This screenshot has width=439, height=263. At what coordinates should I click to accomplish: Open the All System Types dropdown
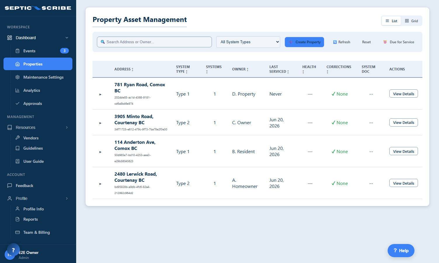pyautogui.click(x=248, y=42)
